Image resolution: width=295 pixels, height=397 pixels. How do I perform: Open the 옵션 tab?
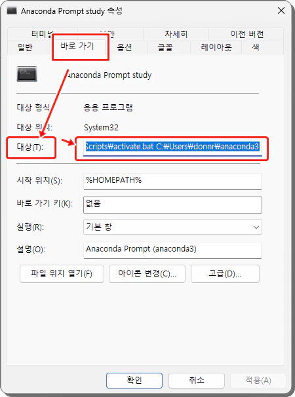click(125, 47)
